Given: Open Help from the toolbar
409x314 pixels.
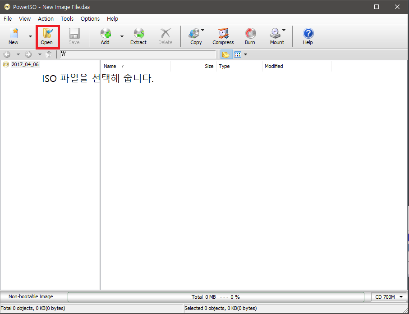Looking at the screenshot, I should tap(308, 36).
